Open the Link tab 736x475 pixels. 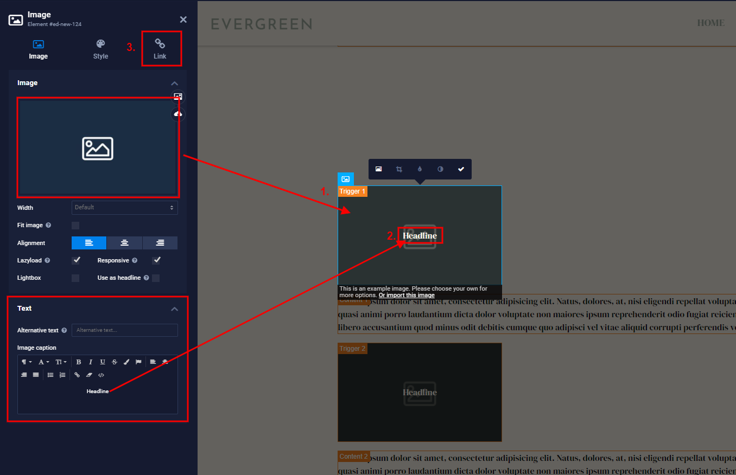(160, 49)
